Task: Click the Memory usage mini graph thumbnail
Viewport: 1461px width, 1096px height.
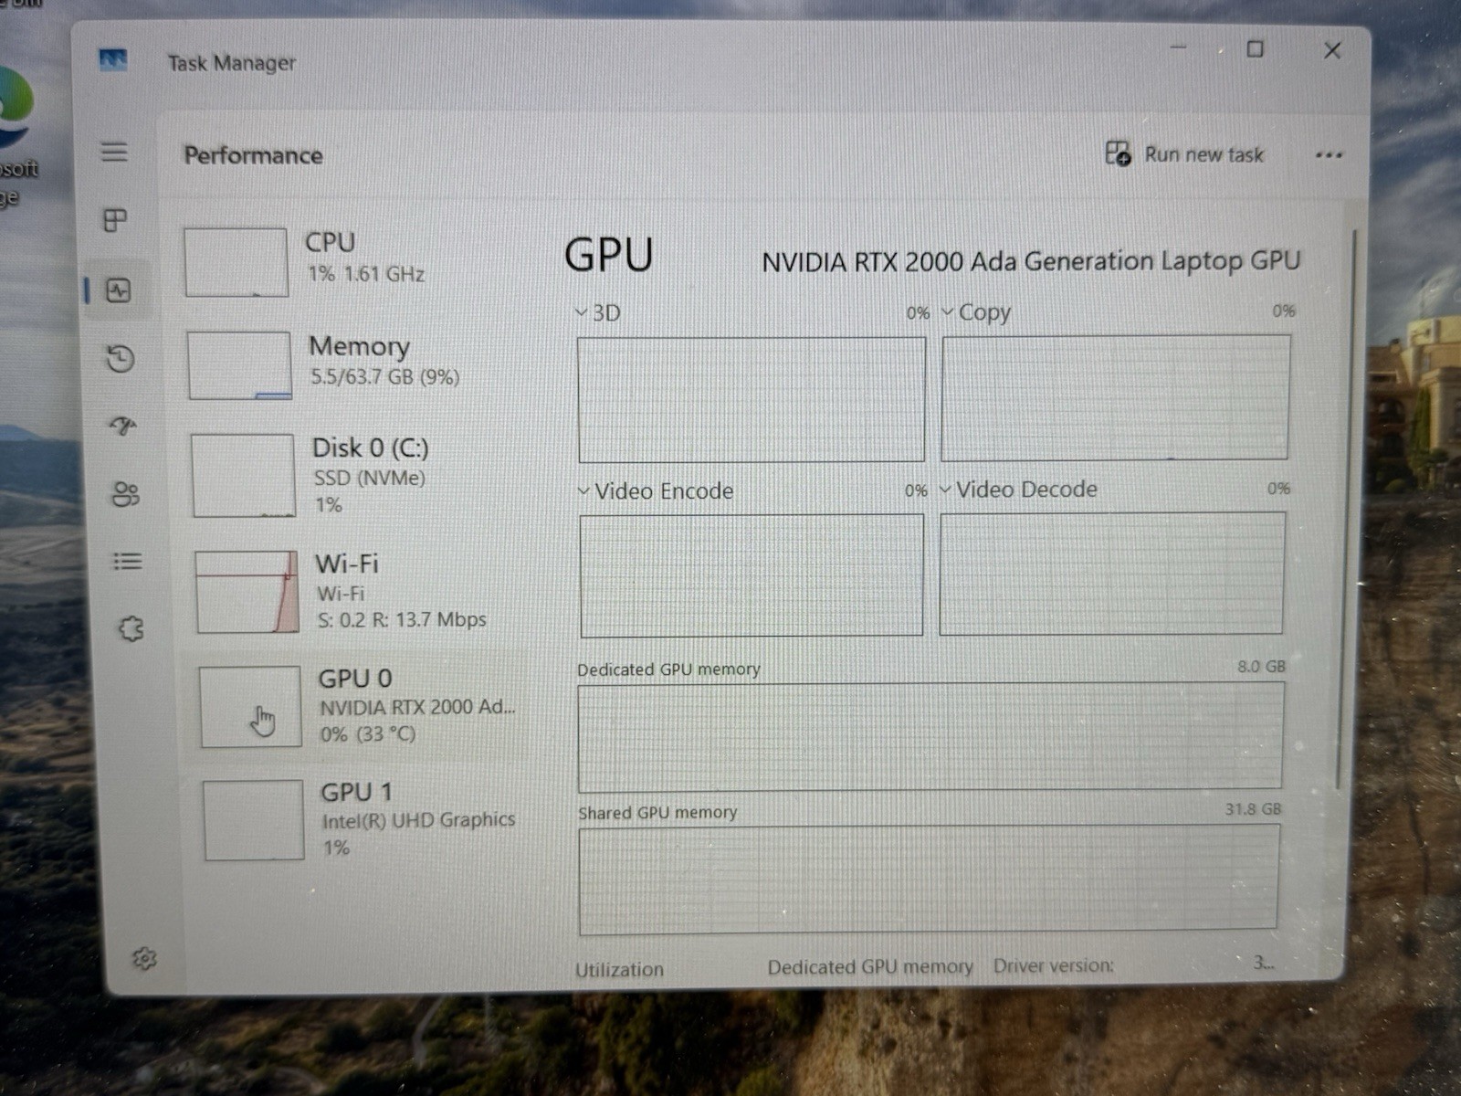Action: point(239,365)
